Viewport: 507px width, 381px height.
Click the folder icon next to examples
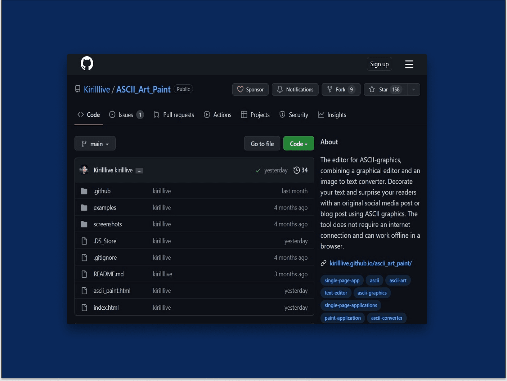(84, 208)
